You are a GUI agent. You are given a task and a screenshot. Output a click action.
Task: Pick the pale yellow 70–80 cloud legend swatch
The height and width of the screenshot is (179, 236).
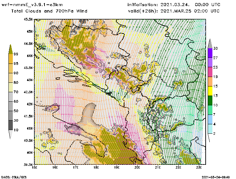(x=11, y=87)
